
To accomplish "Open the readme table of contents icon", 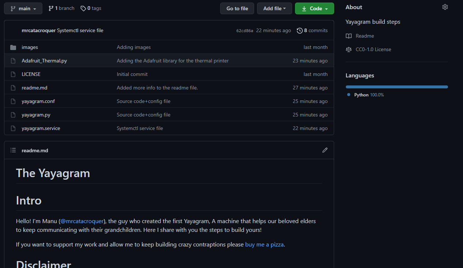I will click(x=13, y=150).
